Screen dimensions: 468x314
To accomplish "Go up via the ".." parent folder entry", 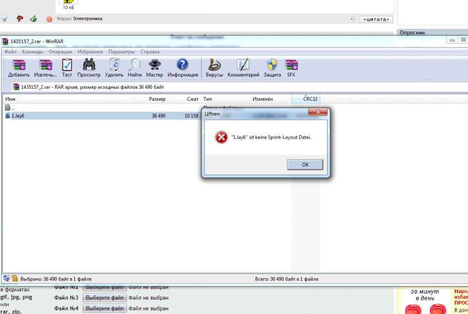I will (x=12, y=108).
